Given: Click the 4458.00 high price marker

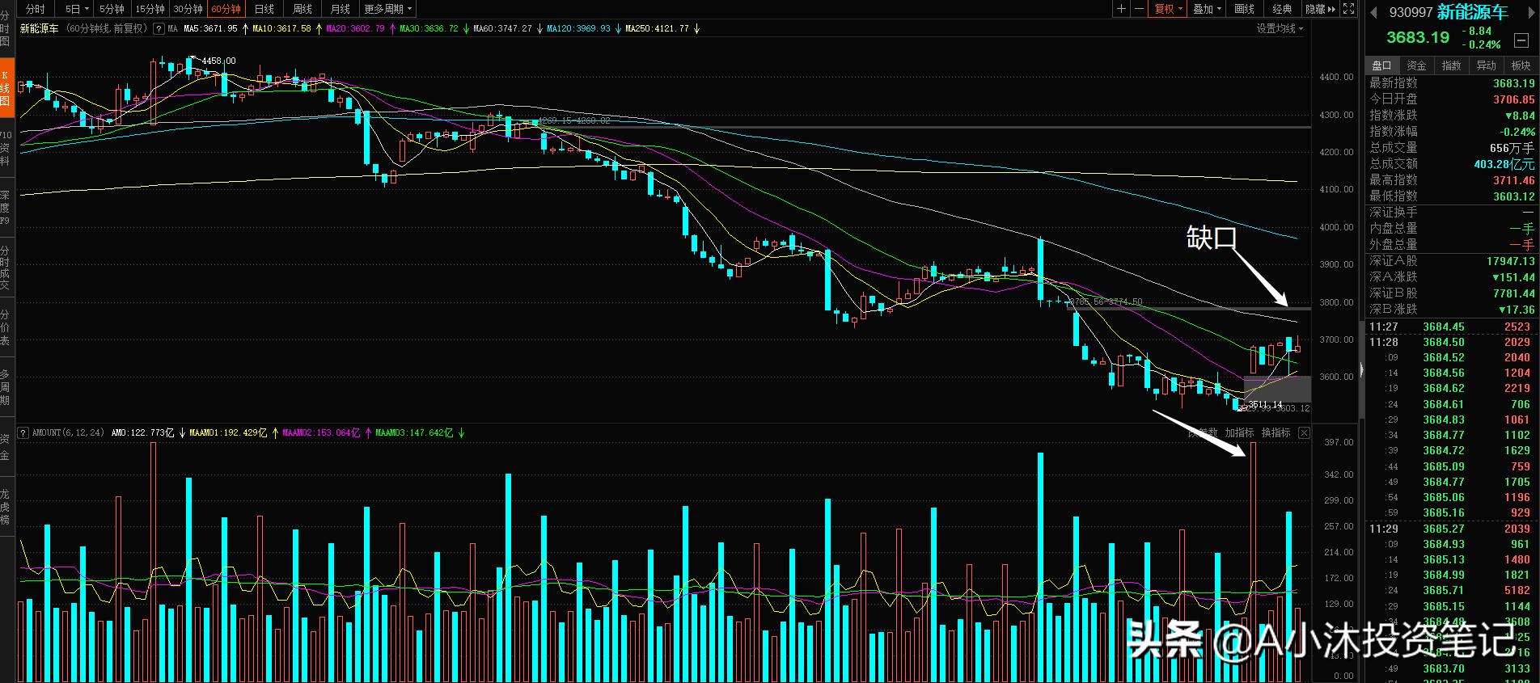Looking at the screenshot, I should pos(218,61).
